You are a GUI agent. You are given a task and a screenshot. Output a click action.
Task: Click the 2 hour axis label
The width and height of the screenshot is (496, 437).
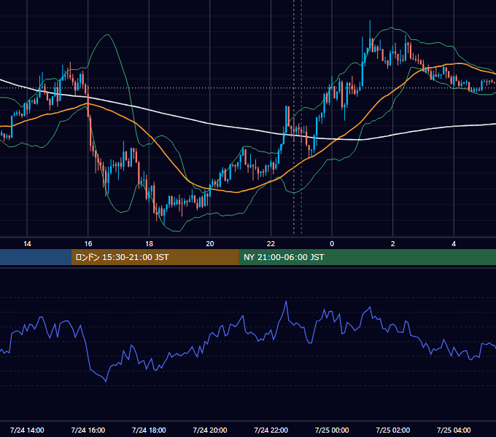pyautogui.click(x=393, y=244)
